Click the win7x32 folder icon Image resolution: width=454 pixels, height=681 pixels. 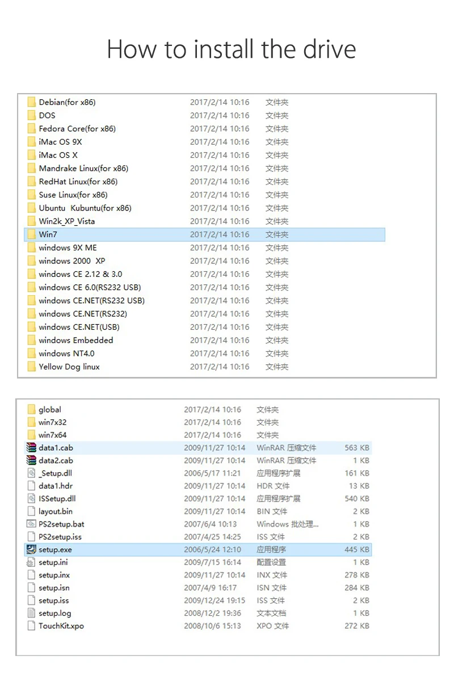pyautogui.click(x=31, y=422)
